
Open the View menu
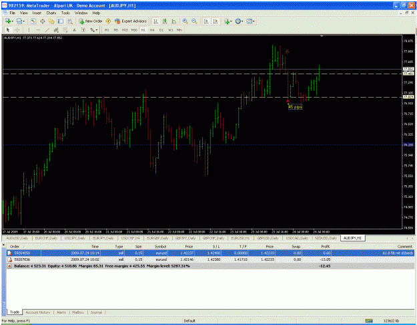coord(23,13)
